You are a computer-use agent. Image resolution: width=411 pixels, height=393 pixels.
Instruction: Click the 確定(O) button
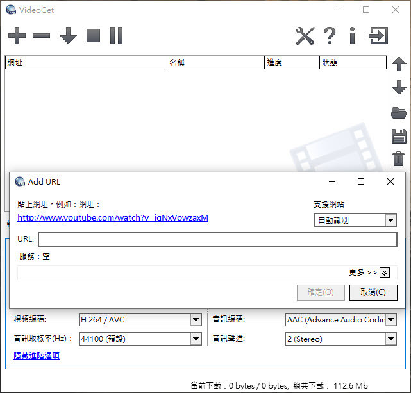tap(321, 292)
